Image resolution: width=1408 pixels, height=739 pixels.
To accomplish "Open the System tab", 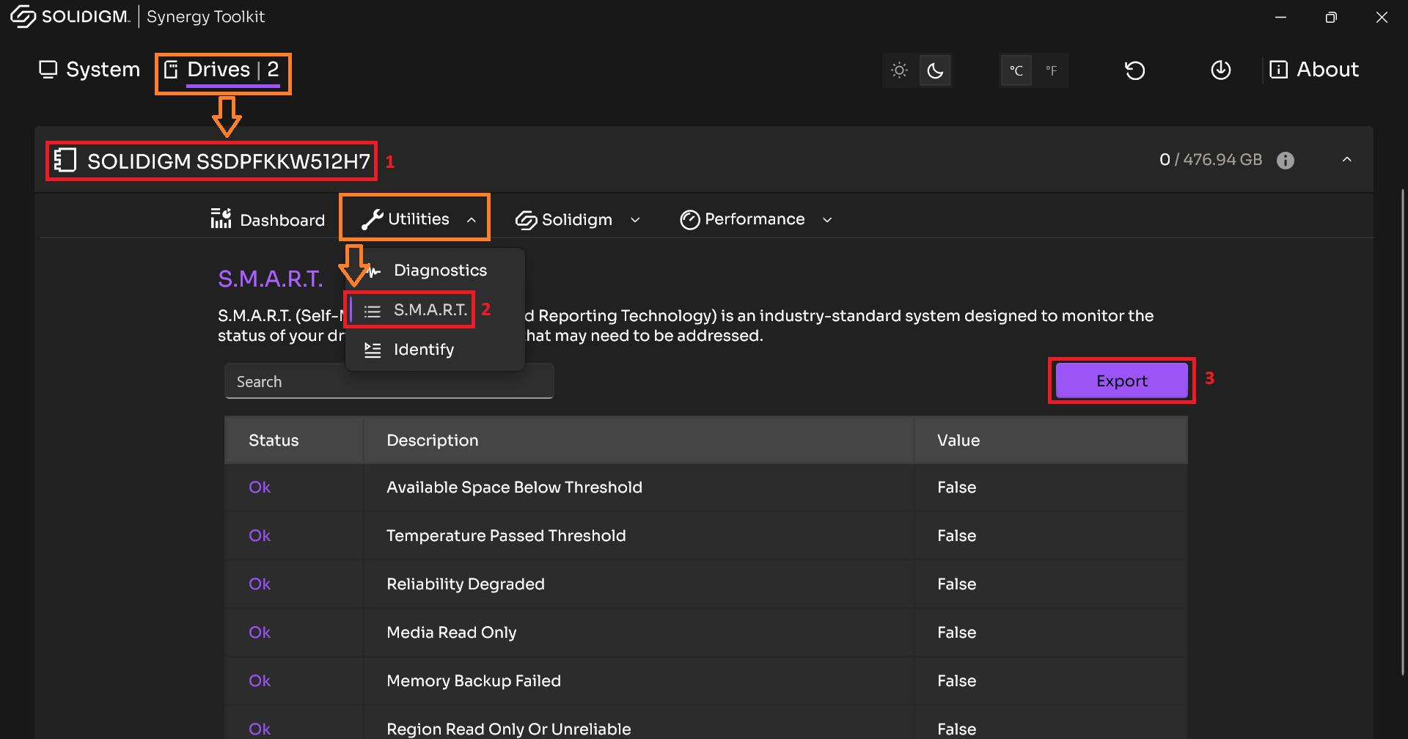I will point(89,70).
